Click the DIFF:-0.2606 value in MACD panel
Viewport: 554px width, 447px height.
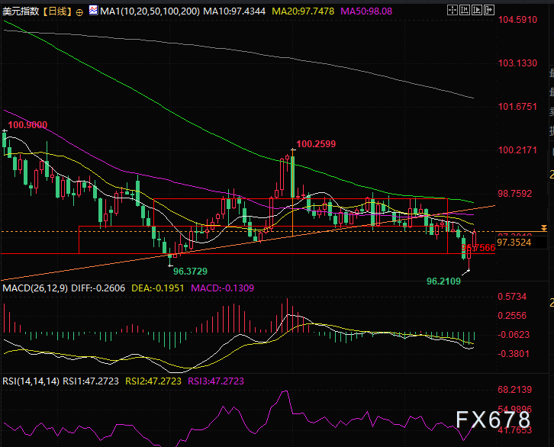pyautogui.click(x=98, y=289)
